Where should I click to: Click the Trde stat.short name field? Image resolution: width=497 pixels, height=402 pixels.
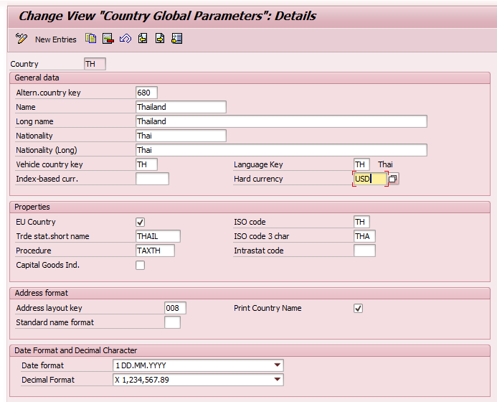[158, 236]
